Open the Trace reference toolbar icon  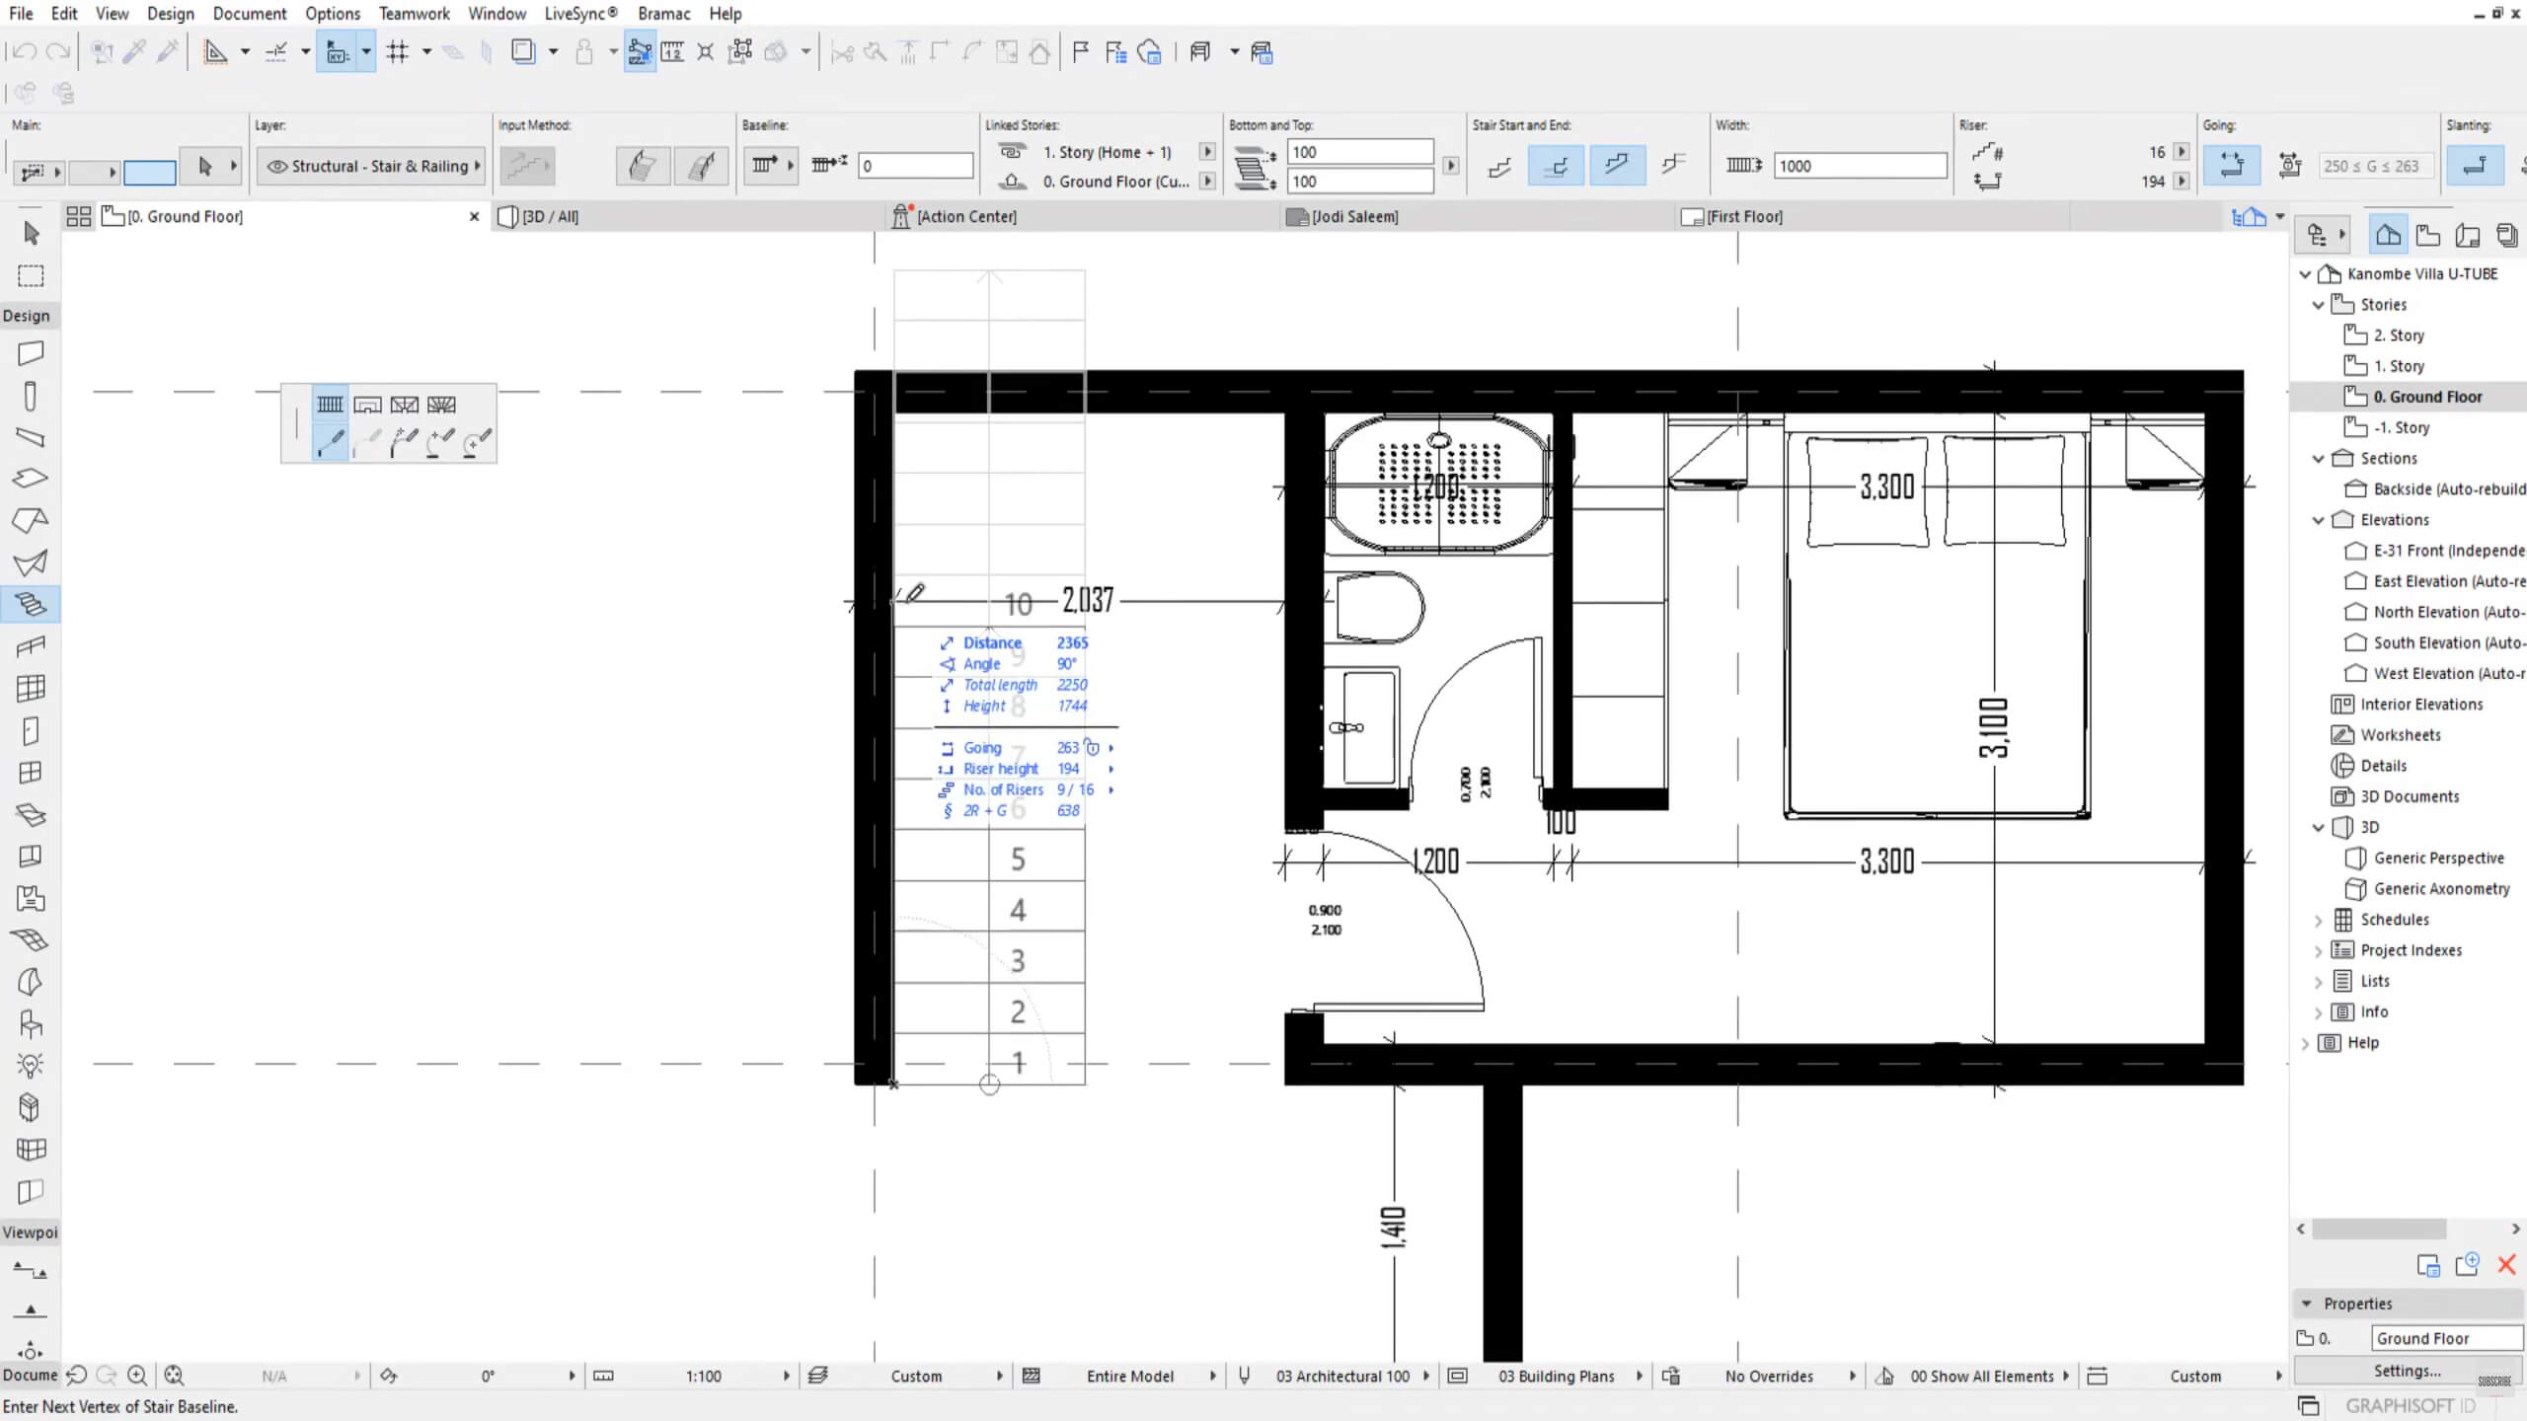(523, 51)
